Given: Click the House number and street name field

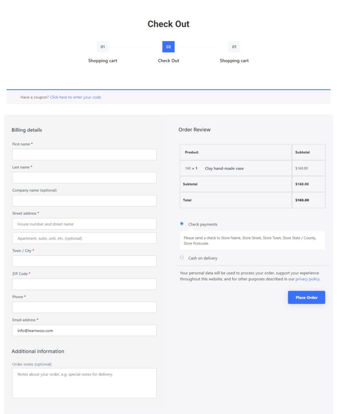Looking at the screenshot, I should click(x=84, y=224).
